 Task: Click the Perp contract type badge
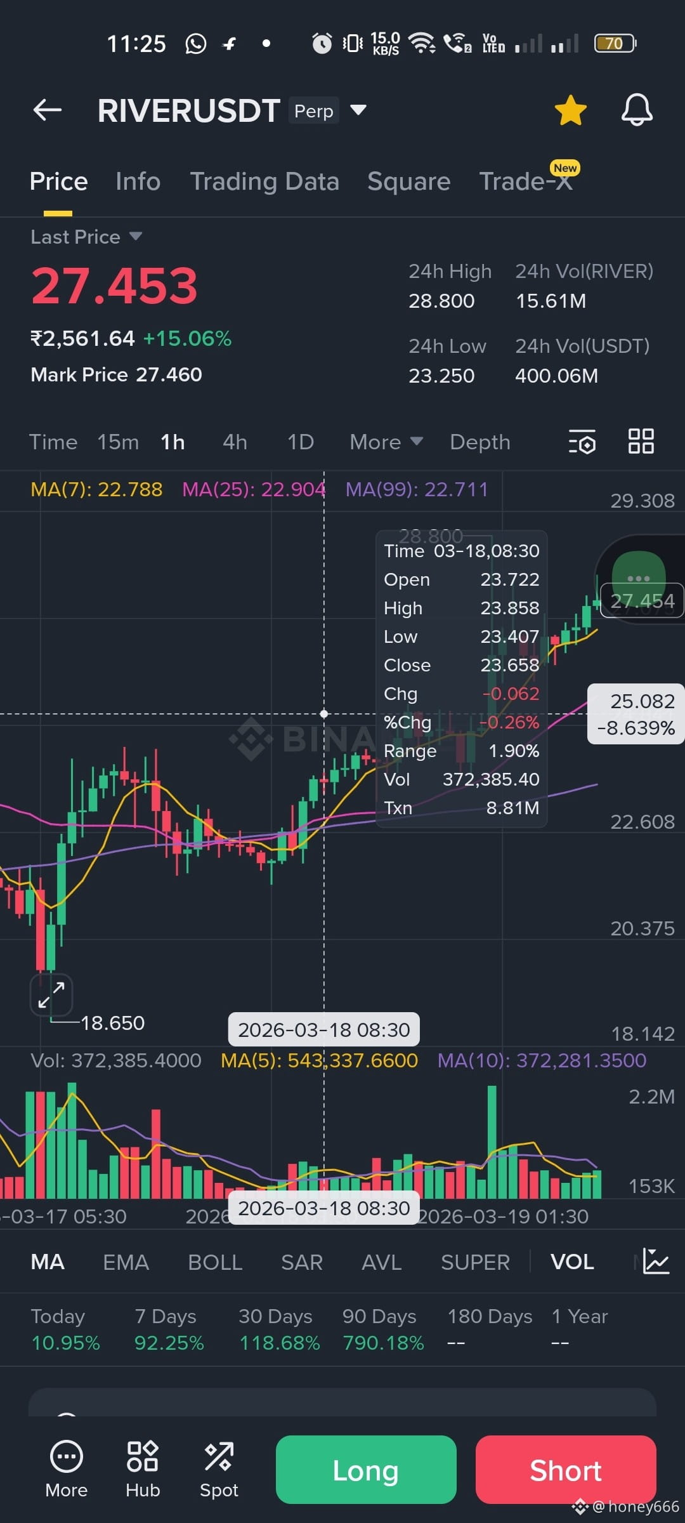[314, 110]
